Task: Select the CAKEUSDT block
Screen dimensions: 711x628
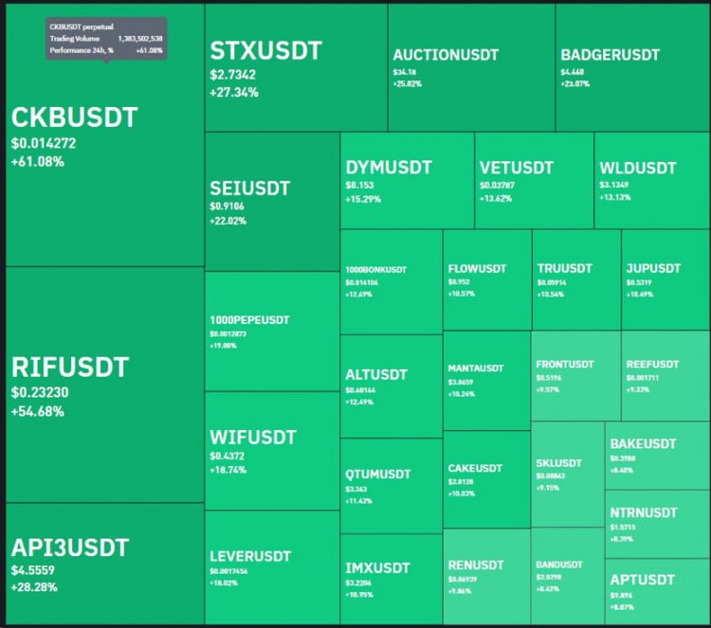Action: tap(486, 479)
